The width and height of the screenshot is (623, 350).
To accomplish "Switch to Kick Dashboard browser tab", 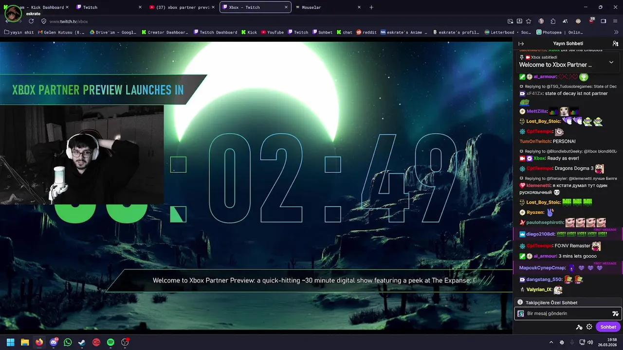I will 37,7.
